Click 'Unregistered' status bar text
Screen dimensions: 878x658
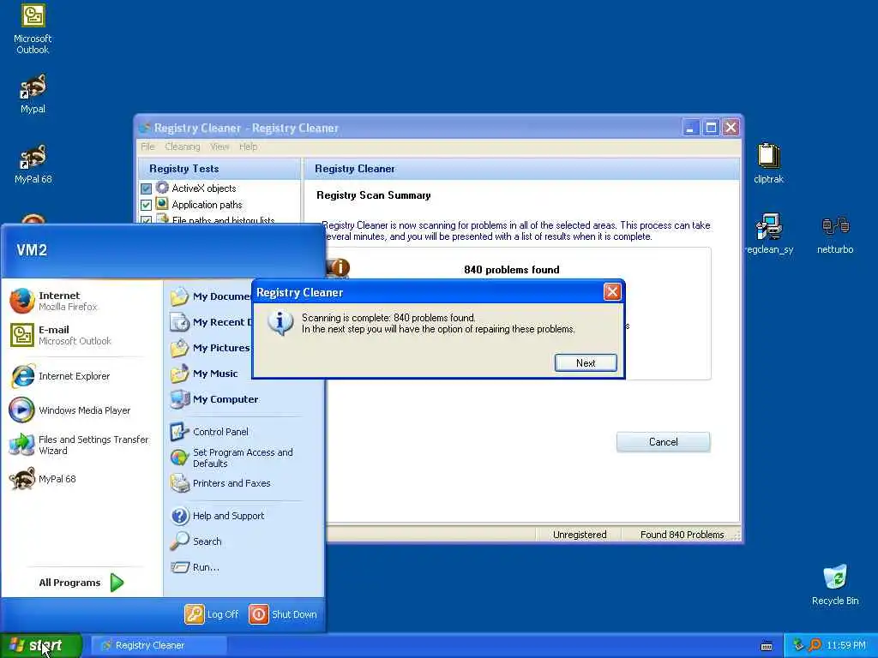click(x=580, y=535)
